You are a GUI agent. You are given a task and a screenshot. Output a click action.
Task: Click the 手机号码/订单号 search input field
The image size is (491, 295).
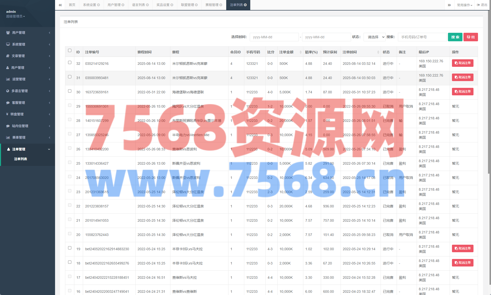422,37
